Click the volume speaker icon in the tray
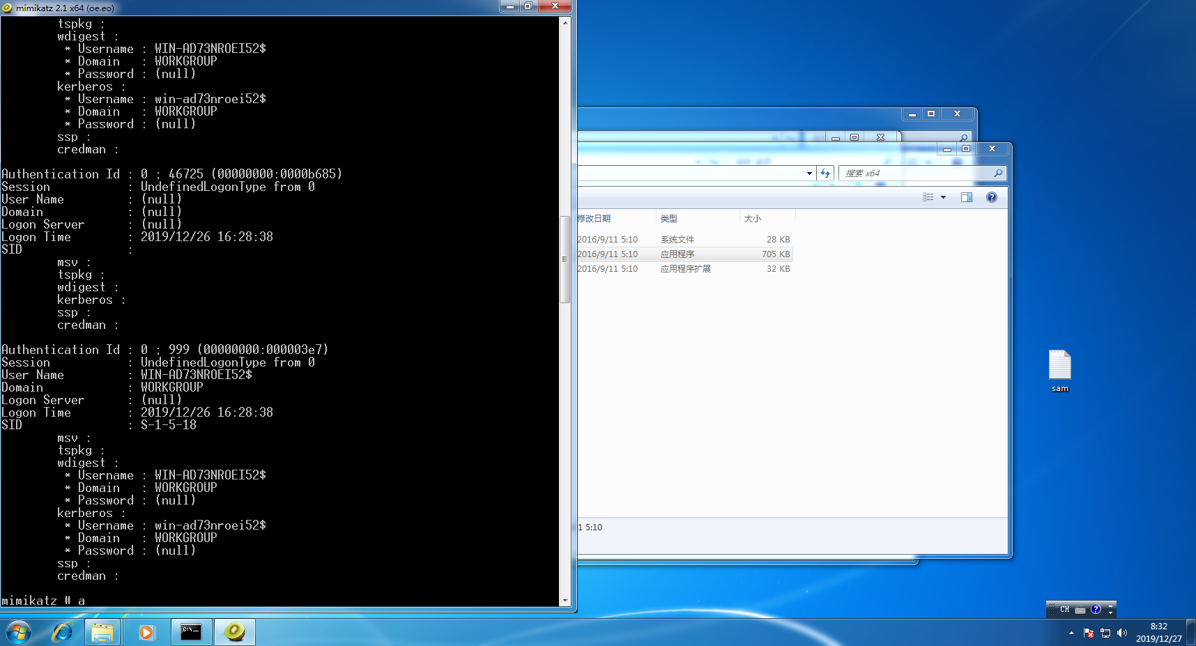The image size is (1196, 646). point(1122,633)
